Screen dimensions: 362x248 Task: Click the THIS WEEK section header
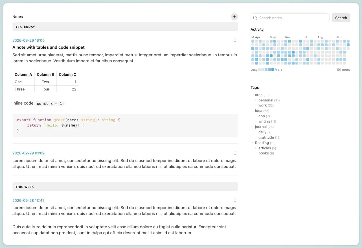tap(125, 187)
